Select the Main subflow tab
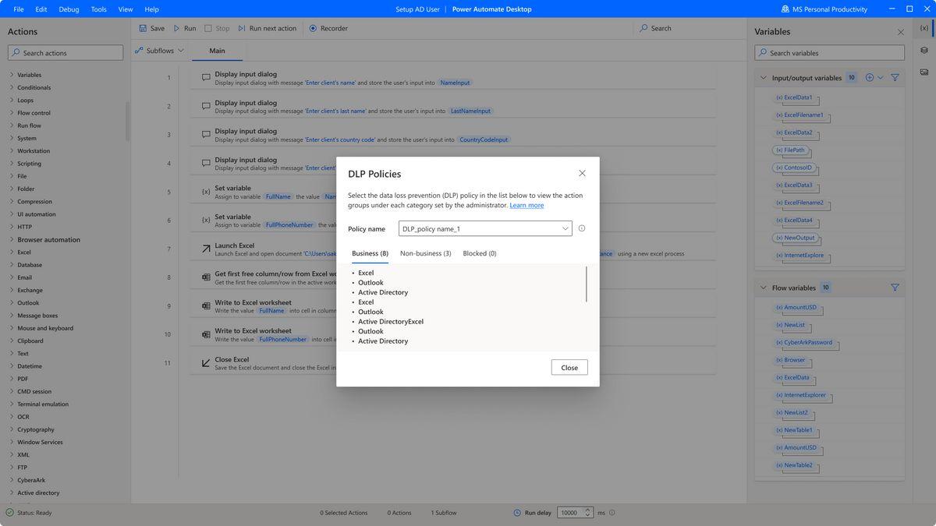 217,51
